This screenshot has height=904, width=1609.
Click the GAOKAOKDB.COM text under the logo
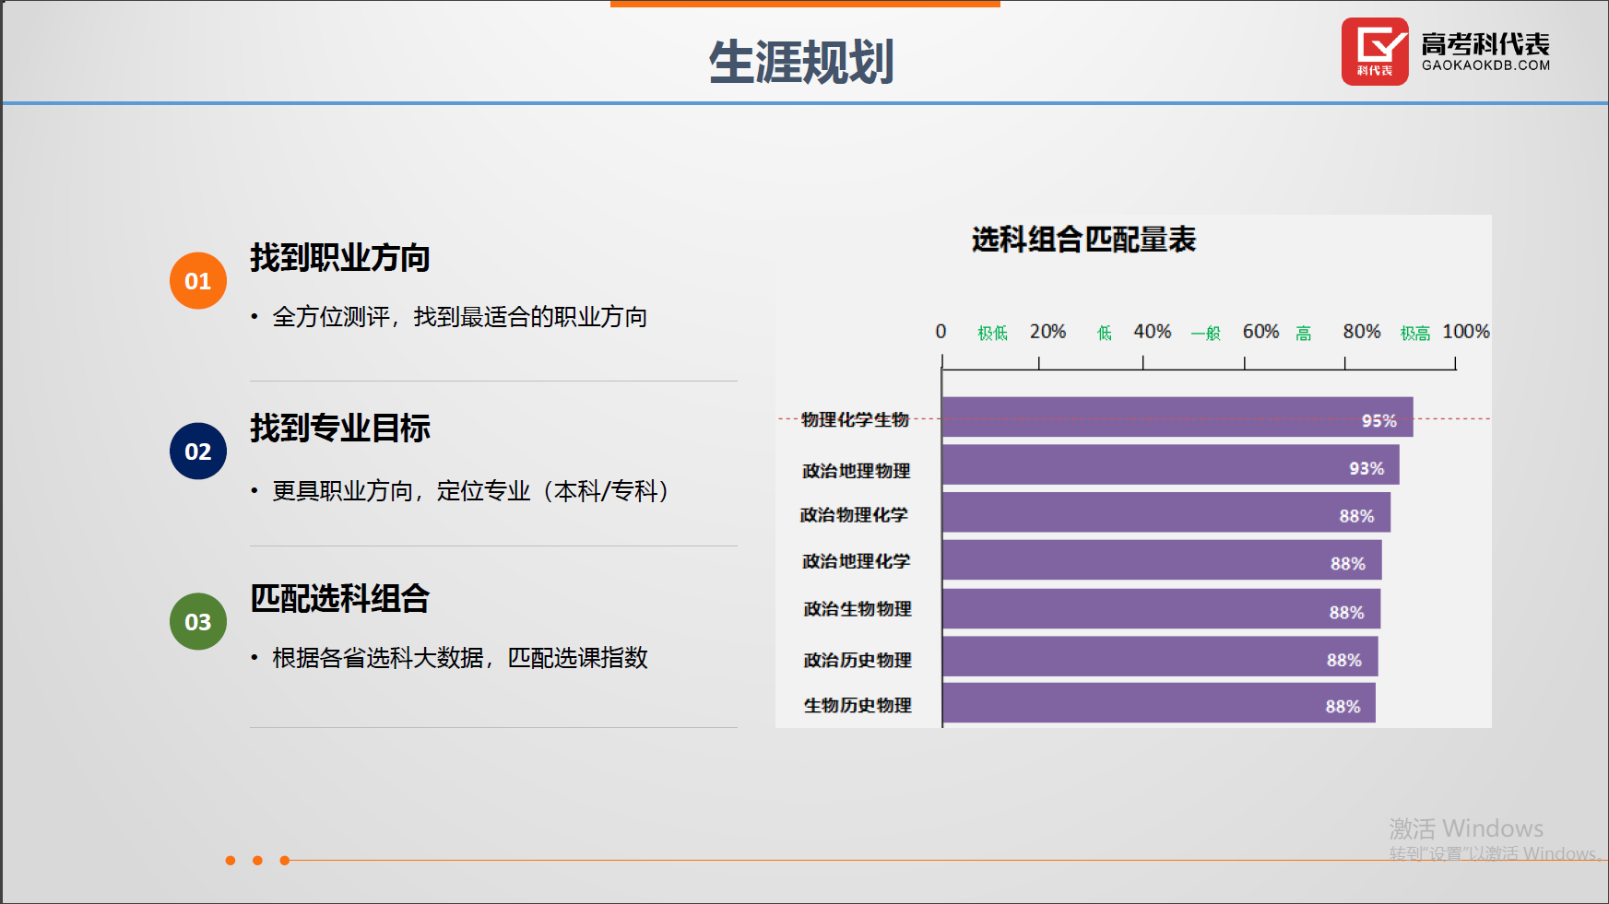[1485, 65]
